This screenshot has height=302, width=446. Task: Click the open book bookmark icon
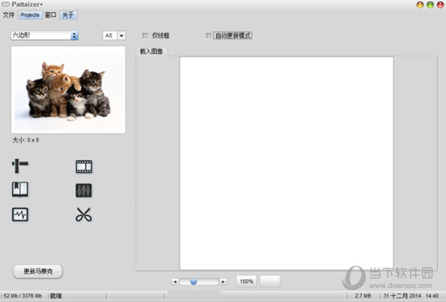[x=20, y=189]
